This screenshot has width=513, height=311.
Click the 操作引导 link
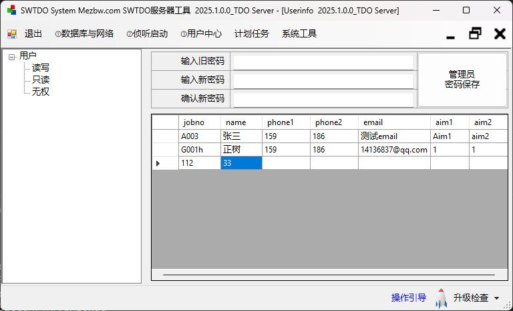click(408, 298)
